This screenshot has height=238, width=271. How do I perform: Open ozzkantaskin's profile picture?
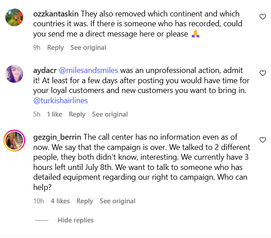[14, 17]
